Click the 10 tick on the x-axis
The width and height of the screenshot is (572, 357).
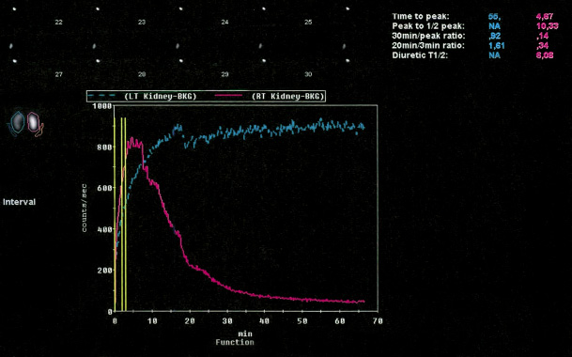click(x=152, y=321)
